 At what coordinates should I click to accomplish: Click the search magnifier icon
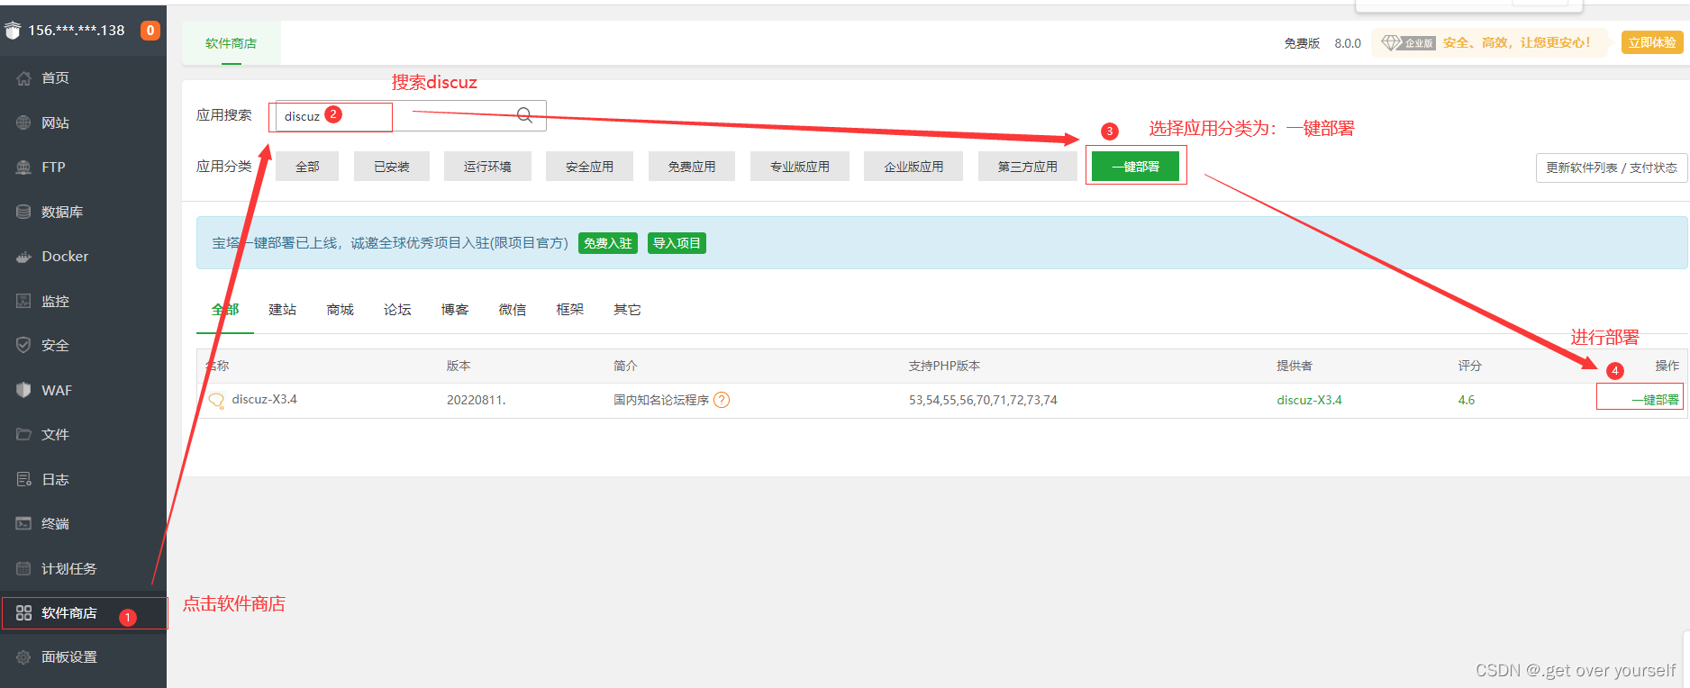[x=524, y=115]
